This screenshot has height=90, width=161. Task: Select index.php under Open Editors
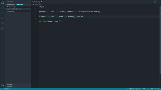pyautogui.click(x=18, y=7)
